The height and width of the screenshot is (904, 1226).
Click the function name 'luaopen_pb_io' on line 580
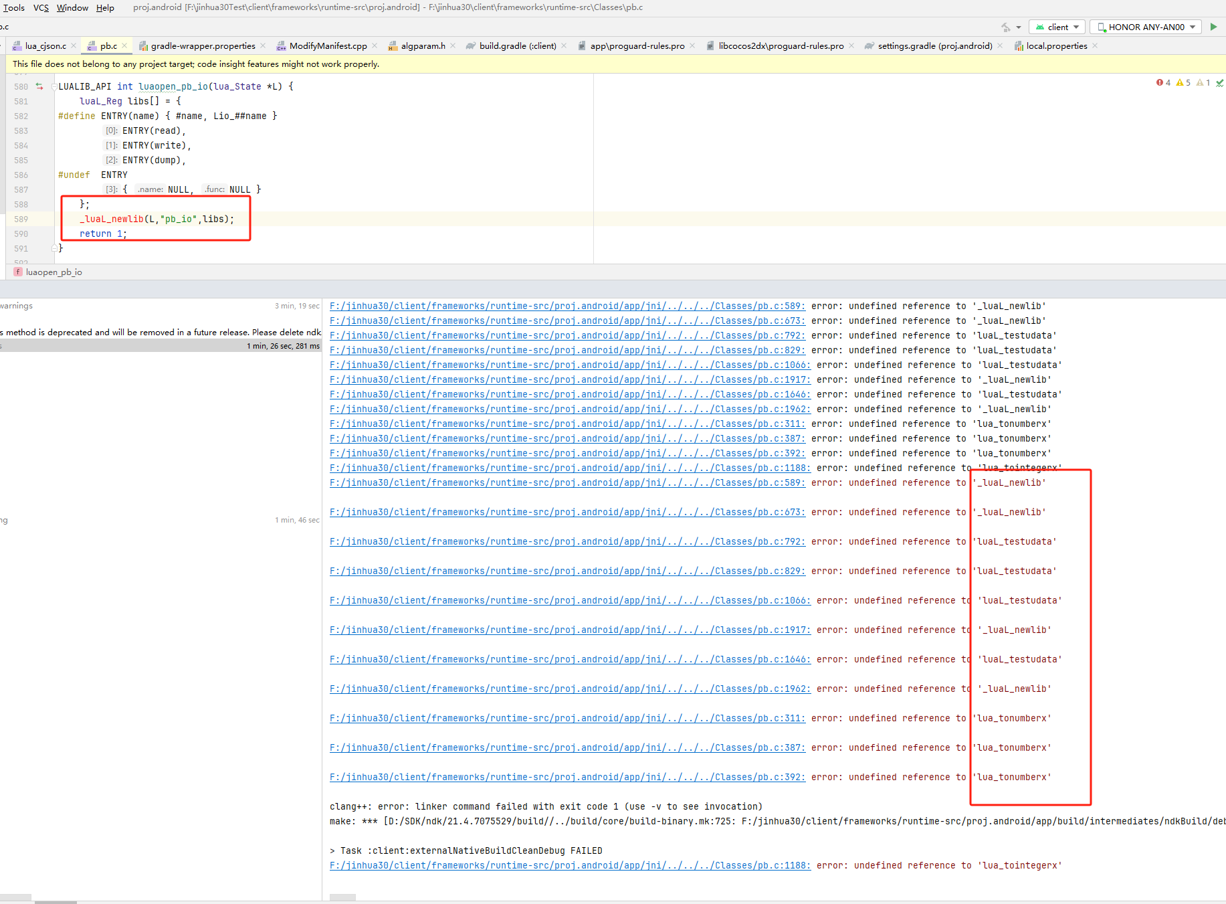173,86
